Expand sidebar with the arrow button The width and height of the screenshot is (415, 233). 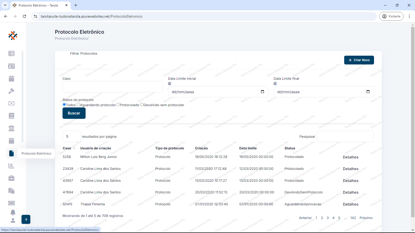pos(26,219)
